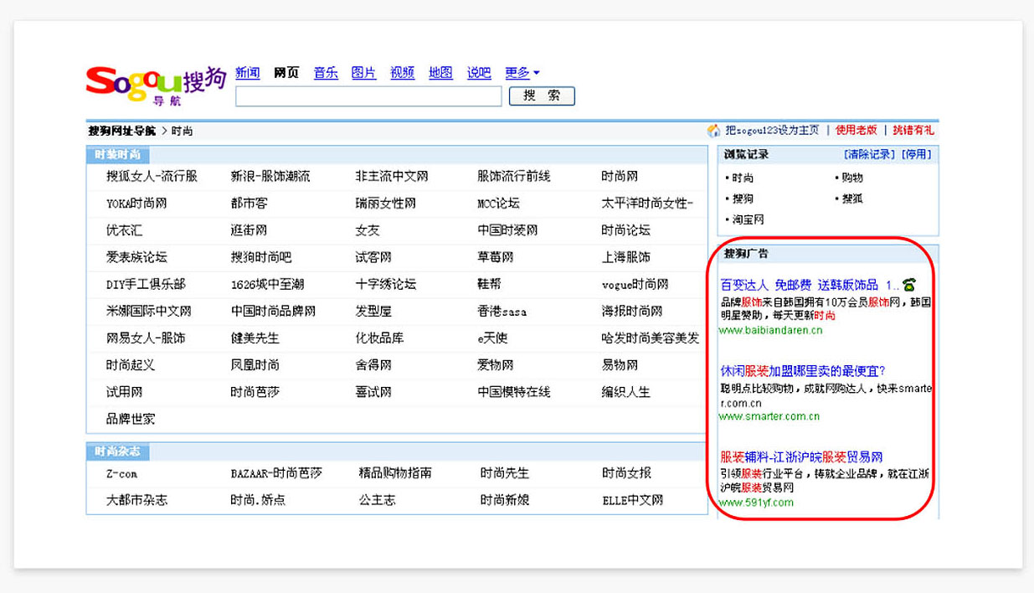The width and height of the screenshot is (1034, 593).
Task: Open 购物 from browsing history
Action: [x=852, y=178]
